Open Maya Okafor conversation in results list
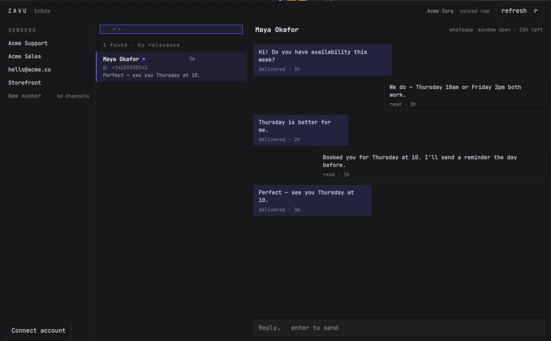The height and width of the screenshot is (341, 551). tap(171, 67)
